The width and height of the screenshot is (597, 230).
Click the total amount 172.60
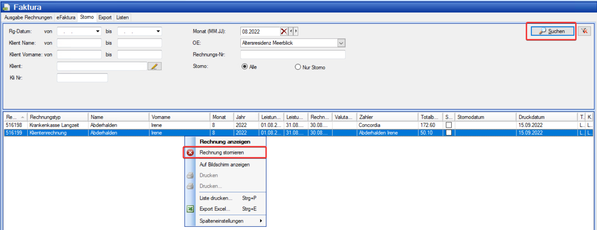point(428,125)
